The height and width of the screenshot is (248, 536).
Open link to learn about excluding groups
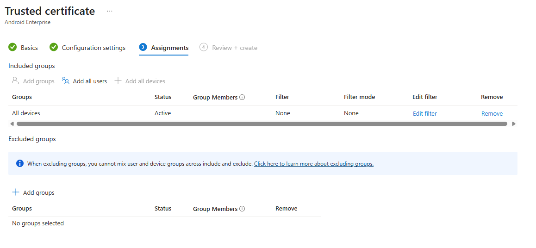pos(313,164)
